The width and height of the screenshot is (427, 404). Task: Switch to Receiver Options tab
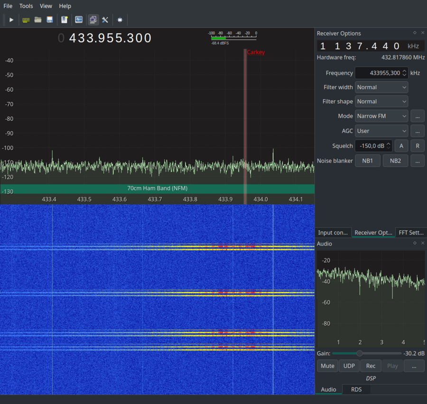pyautogui.click(x=373, y=232)
